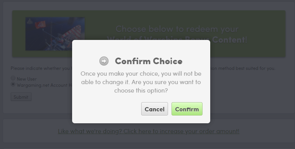Click the method best suited for you text
The image size is (295, 149).
pos(243,68)
